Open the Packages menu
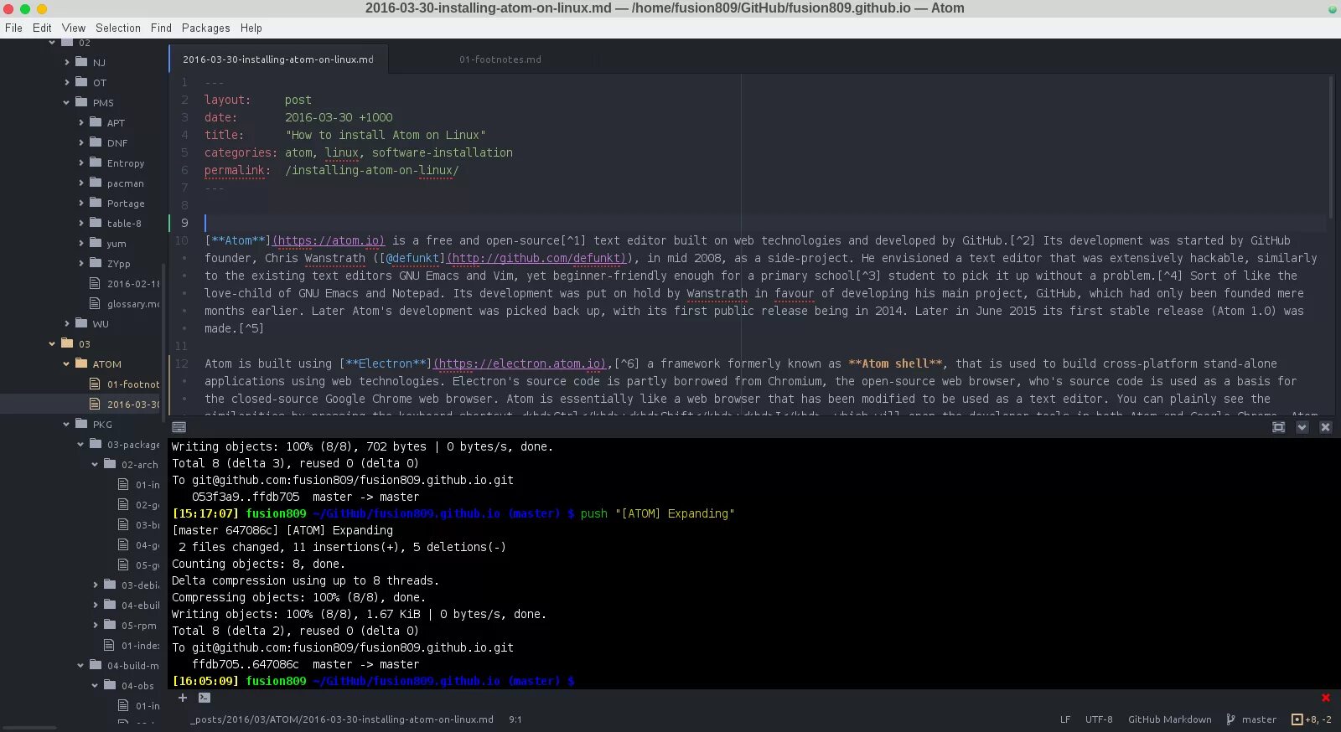This screenshot has width=1341, height=732. click(205, 28)
